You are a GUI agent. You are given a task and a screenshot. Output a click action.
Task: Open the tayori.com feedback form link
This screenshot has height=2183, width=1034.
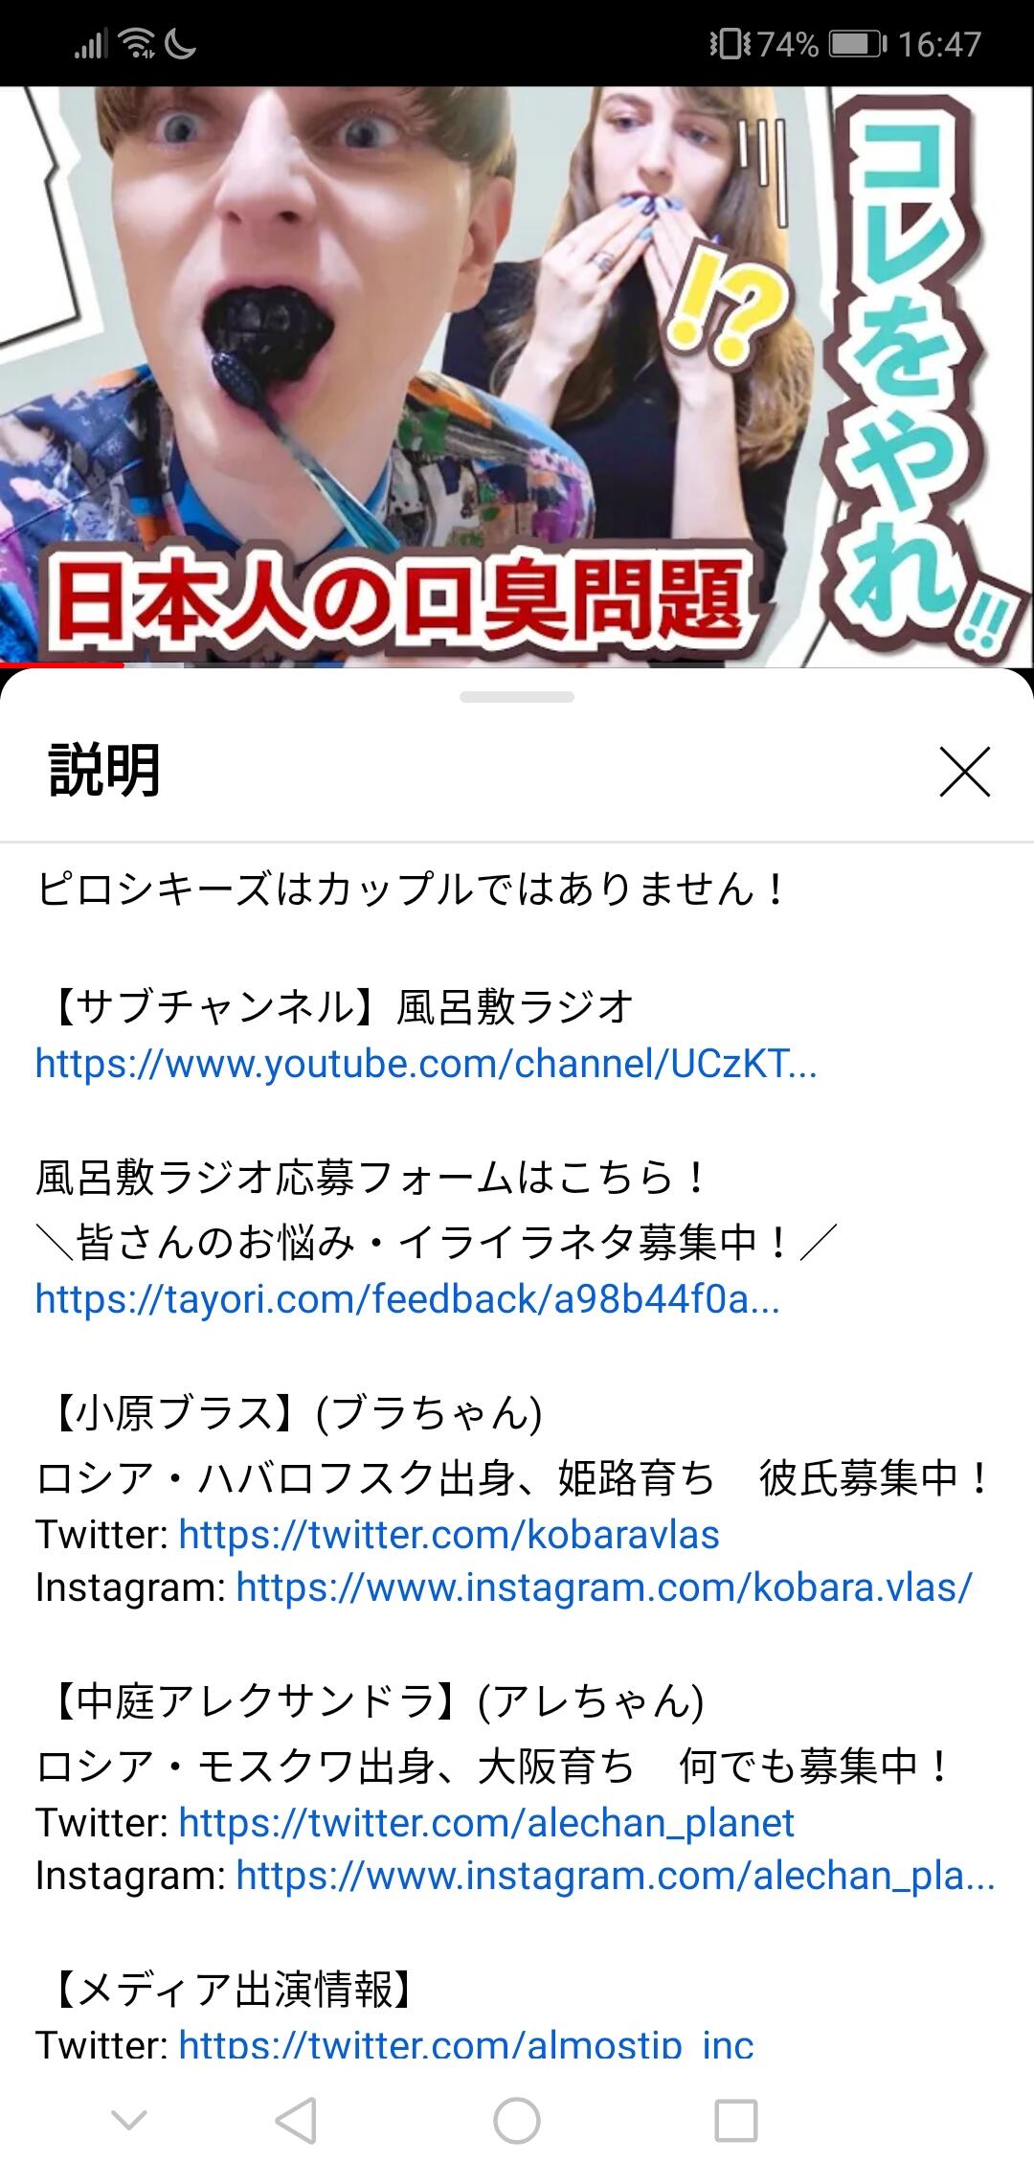[x=408, y=1299]
